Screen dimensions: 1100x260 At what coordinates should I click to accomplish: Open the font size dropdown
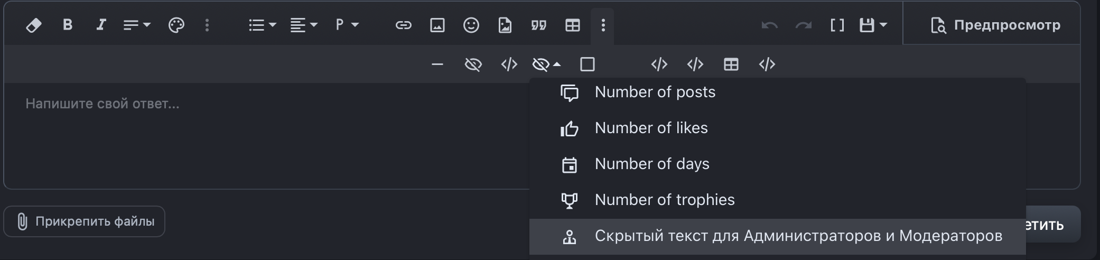137,25
